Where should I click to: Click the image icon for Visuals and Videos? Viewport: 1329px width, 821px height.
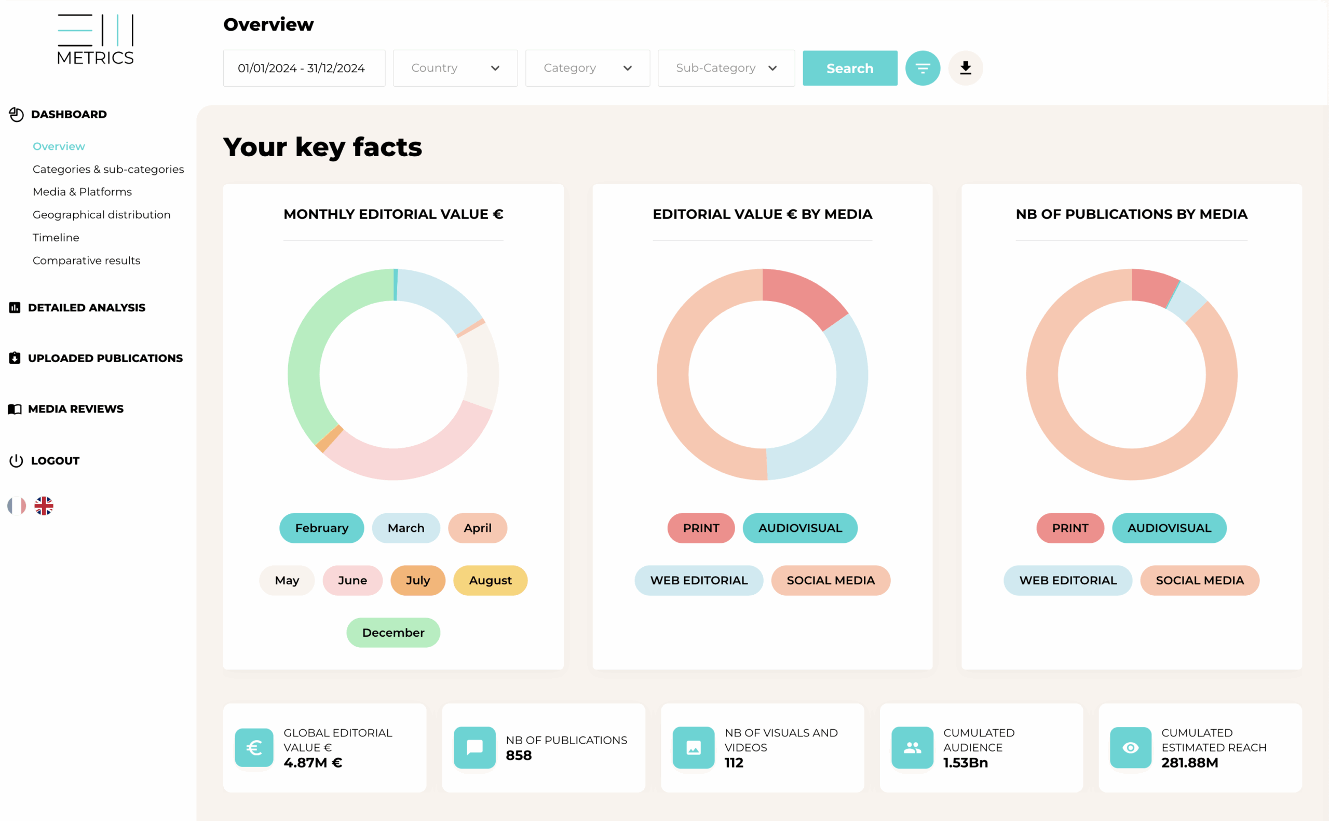pyautogui.click(x=693, y=748)
